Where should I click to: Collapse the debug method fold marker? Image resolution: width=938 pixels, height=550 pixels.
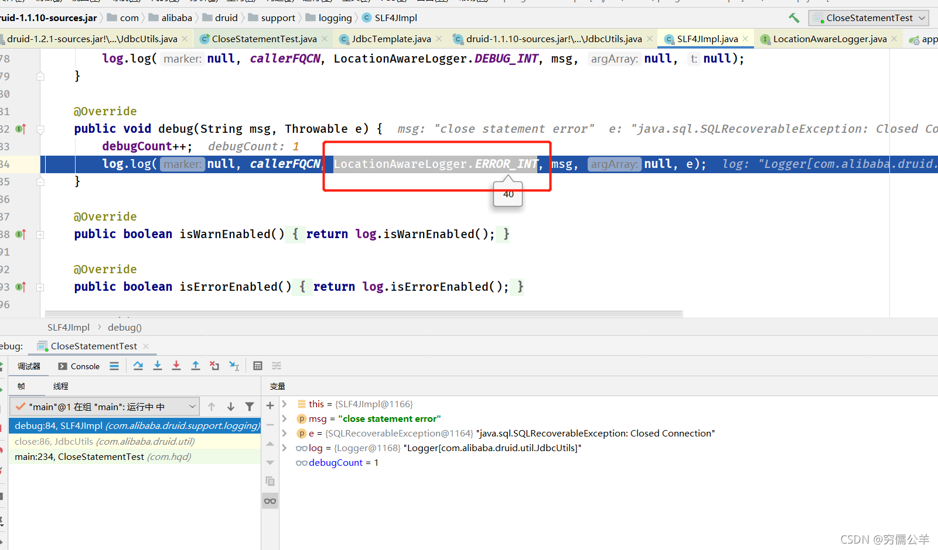(40, 129)
